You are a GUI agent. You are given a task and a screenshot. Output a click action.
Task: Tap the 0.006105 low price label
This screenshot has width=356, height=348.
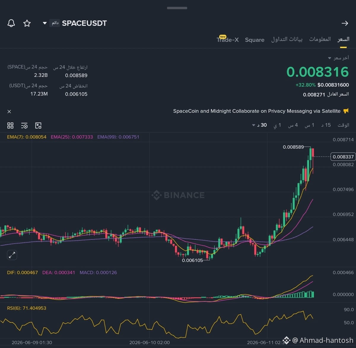pos(192,260)
